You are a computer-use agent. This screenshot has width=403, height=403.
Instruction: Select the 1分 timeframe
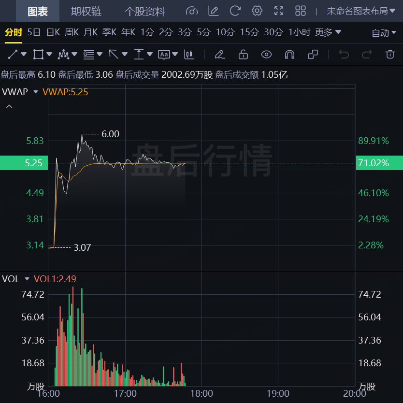coord(147,32)
